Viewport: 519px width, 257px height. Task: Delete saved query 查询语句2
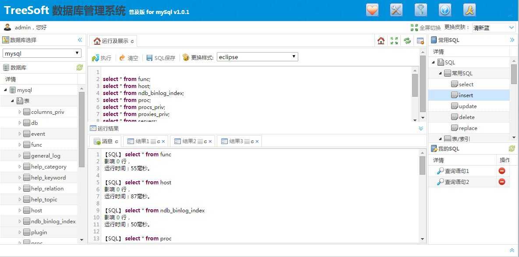click(502, 182)
